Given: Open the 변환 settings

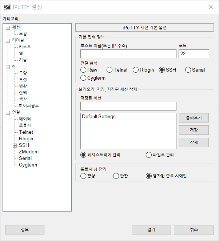Looking at the screenshot, I should [x=23, y=86].
